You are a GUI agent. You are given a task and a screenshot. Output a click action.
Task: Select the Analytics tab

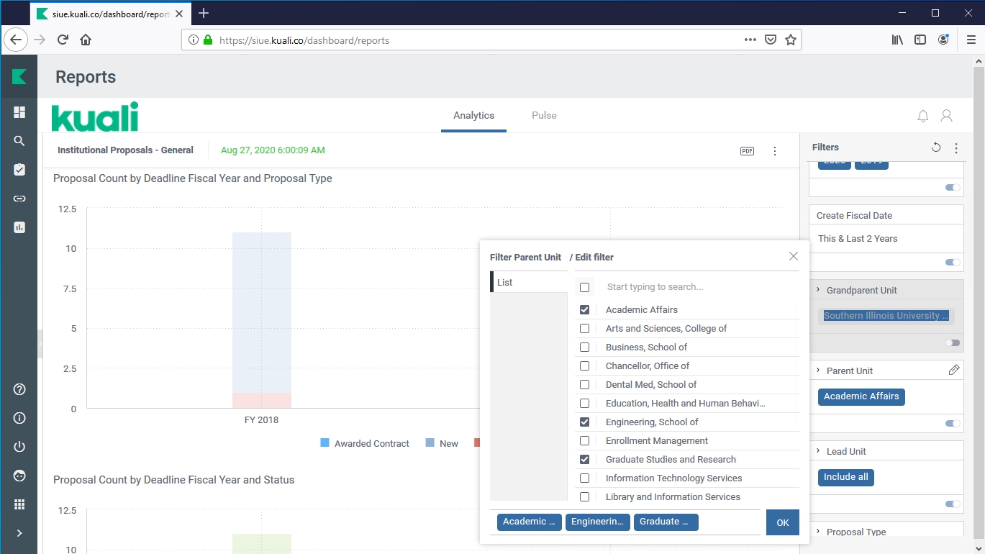pyautogui.click(x=473, y=116)
